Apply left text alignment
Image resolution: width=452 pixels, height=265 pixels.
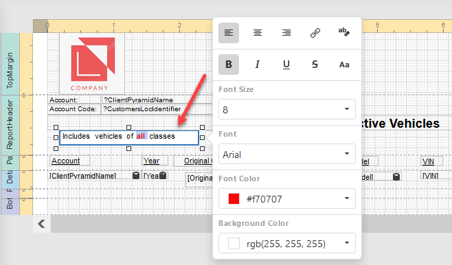(x=229, y=33)
